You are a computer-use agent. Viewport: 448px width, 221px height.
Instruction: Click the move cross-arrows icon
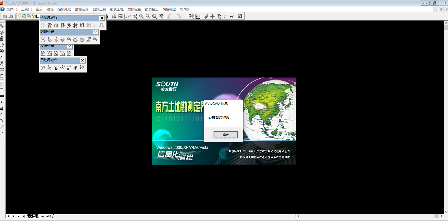click(x=212, y=16)
